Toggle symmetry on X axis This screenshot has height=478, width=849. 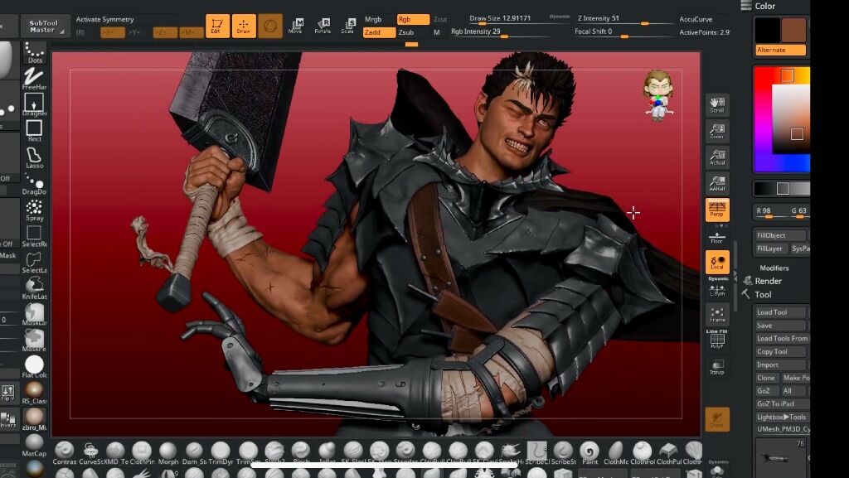click(x=113, y=32)
